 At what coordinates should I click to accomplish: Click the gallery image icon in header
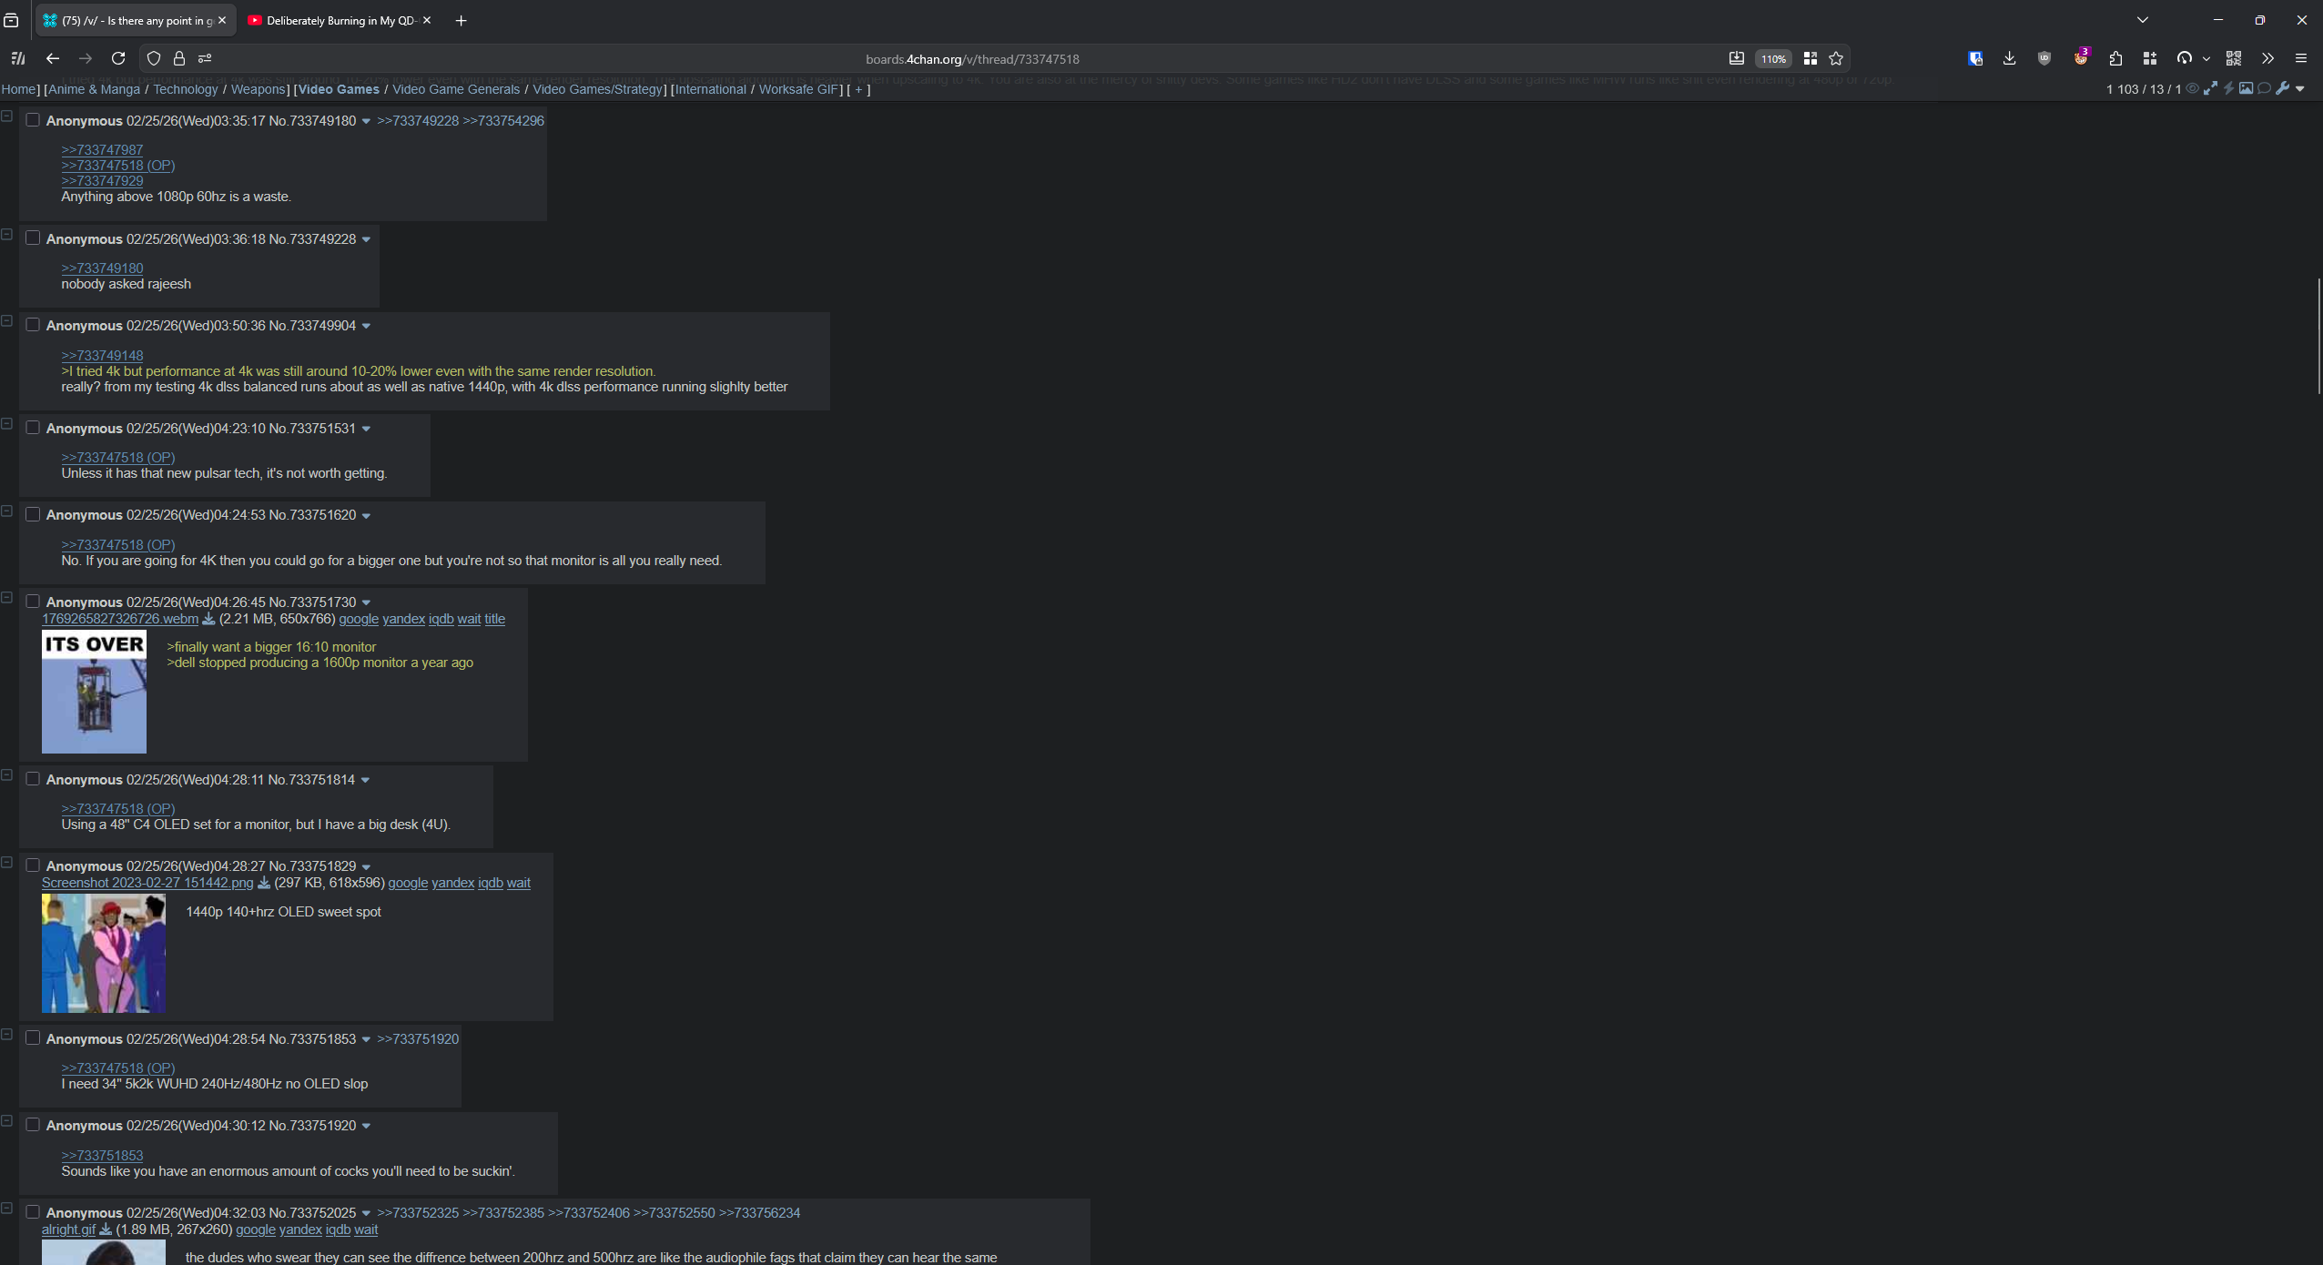(x=2247, y=88)
